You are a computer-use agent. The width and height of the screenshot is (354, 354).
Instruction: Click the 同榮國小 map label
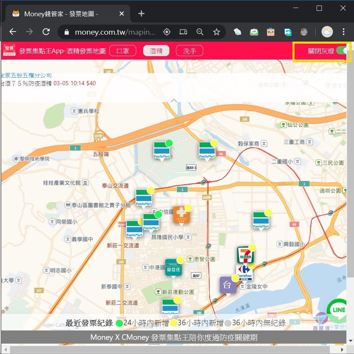[x=63, y=222]
